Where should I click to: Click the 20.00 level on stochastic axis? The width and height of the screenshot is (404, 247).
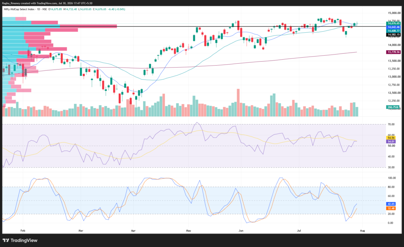coord(391,214)
